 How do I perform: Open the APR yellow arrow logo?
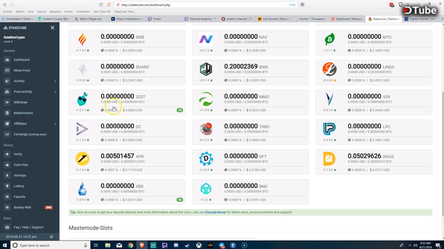83,158
